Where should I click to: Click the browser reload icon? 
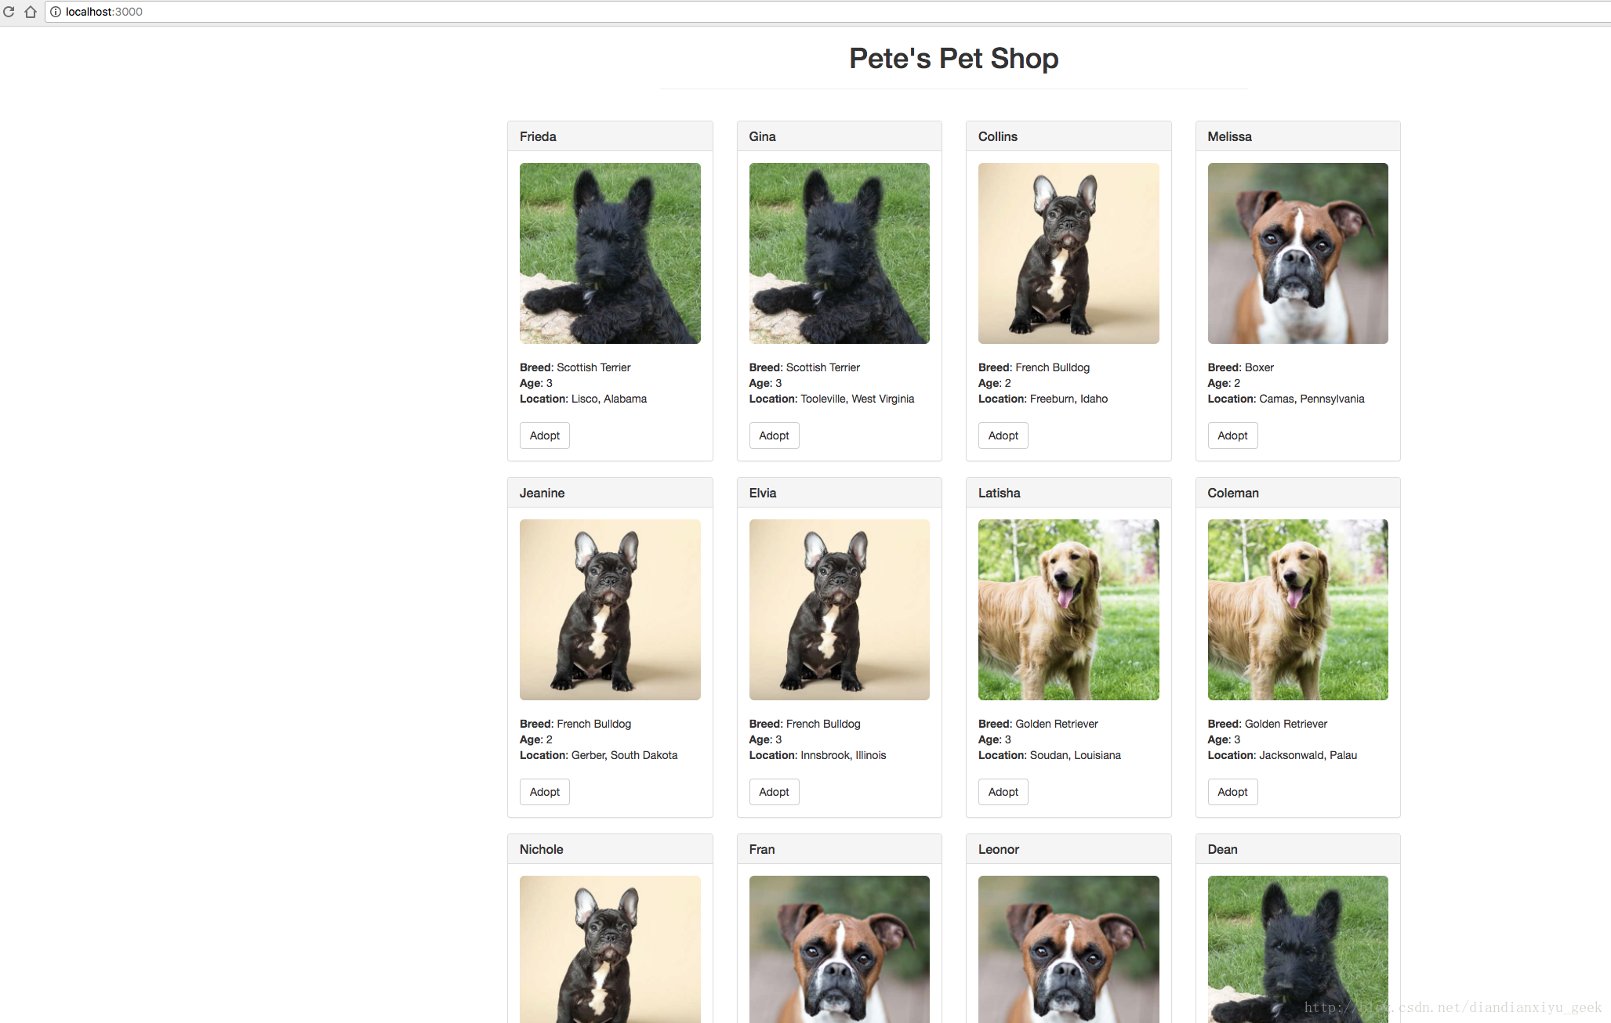click(9, 12)
